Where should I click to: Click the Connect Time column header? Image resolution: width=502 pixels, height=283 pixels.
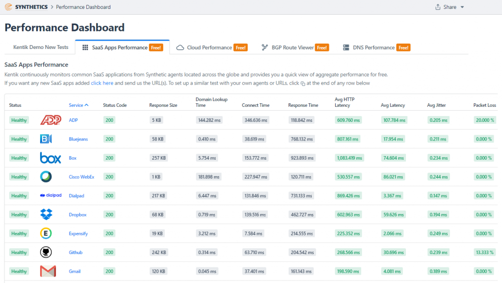pos(255,105)
